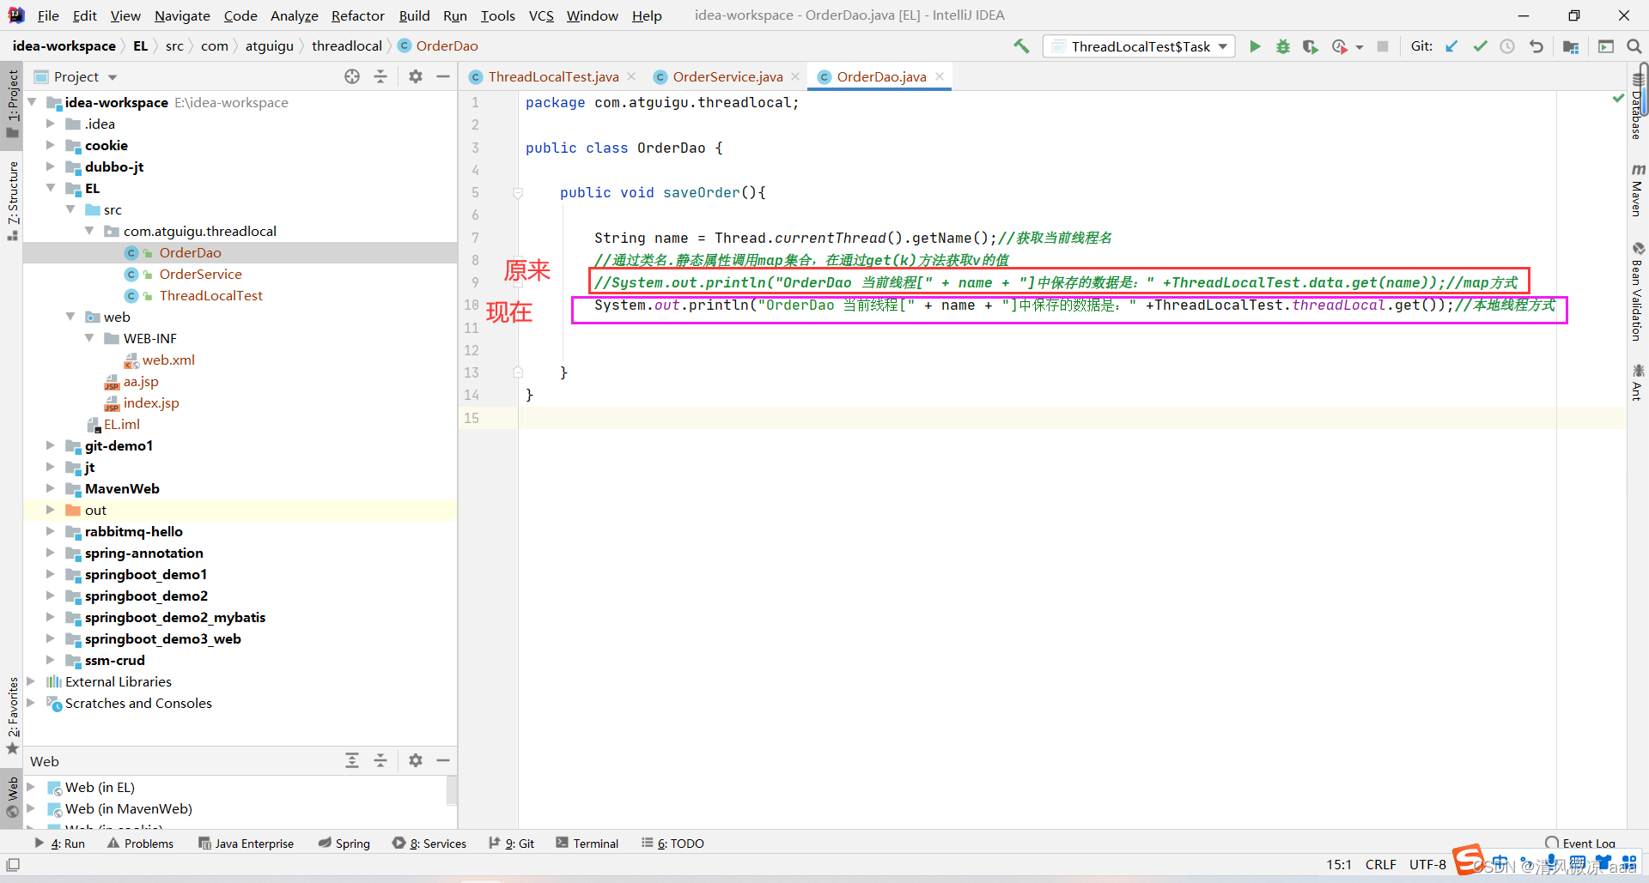Collapse all in Web panel toolbar
Screen dimensions: 1649x883
(x=380, y=760)
